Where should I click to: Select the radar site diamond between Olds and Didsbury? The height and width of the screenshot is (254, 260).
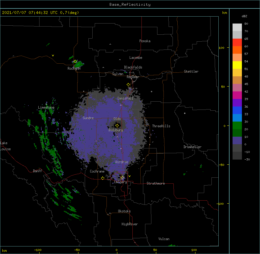[x=117, y=125]
